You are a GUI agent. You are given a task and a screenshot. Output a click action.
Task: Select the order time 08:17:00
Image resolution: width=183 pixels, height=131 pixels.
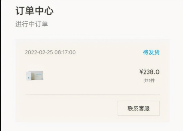coord(65,52)
